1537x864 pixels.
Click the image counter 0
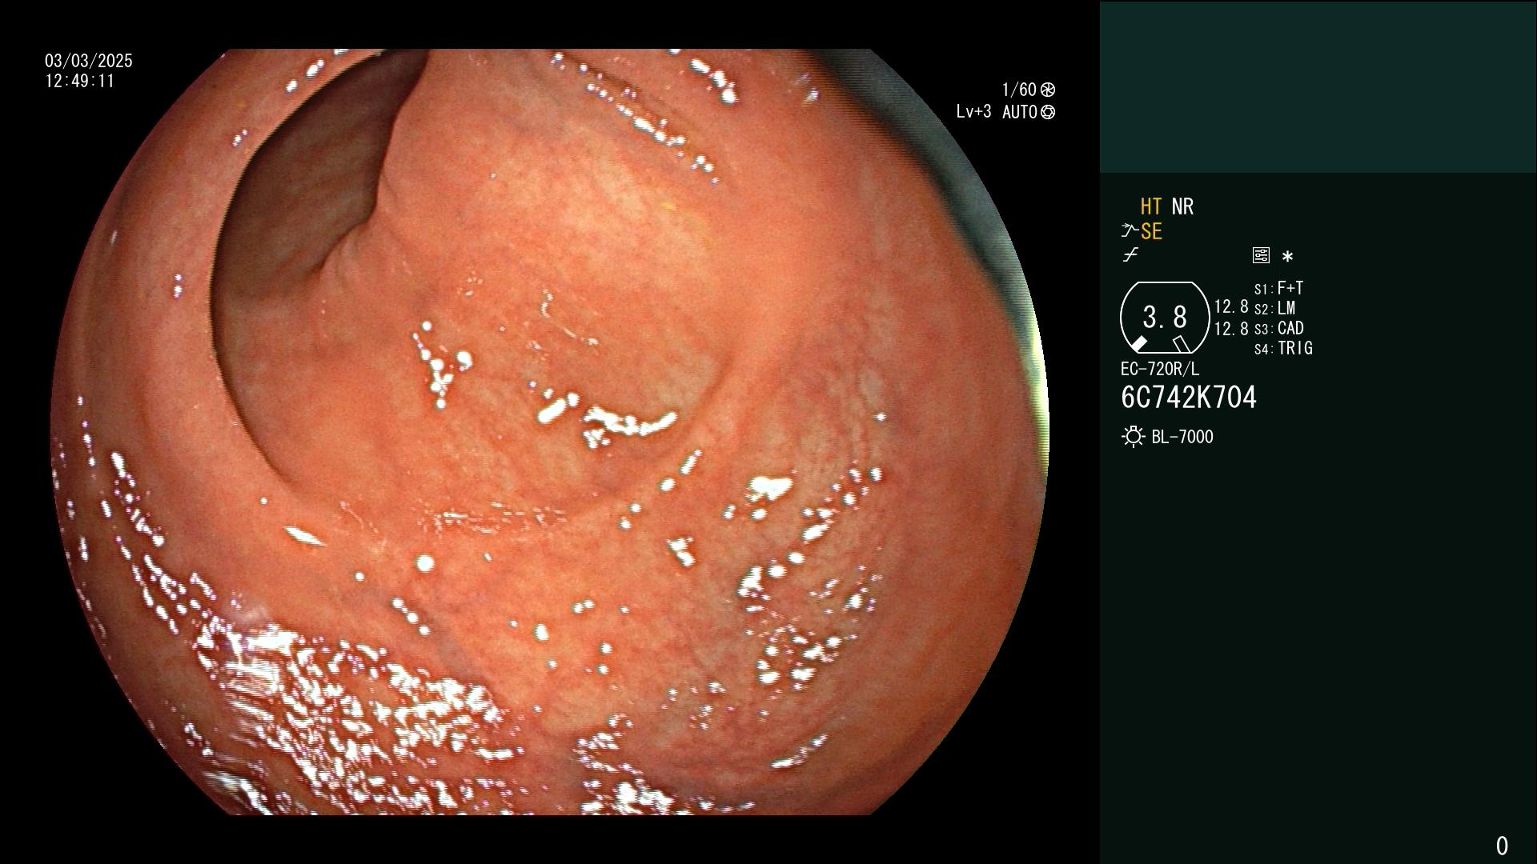(1502, 846)
